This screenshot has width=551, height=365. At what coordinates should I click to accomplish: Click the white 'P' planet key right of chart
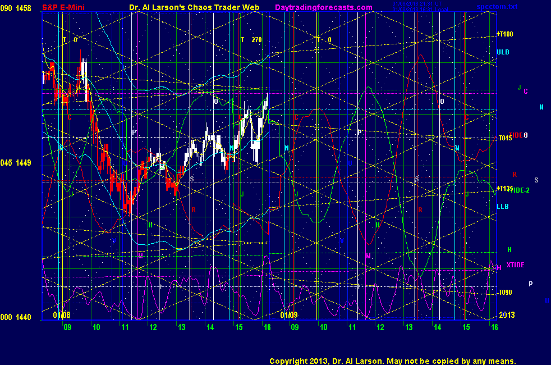[531, 284]
